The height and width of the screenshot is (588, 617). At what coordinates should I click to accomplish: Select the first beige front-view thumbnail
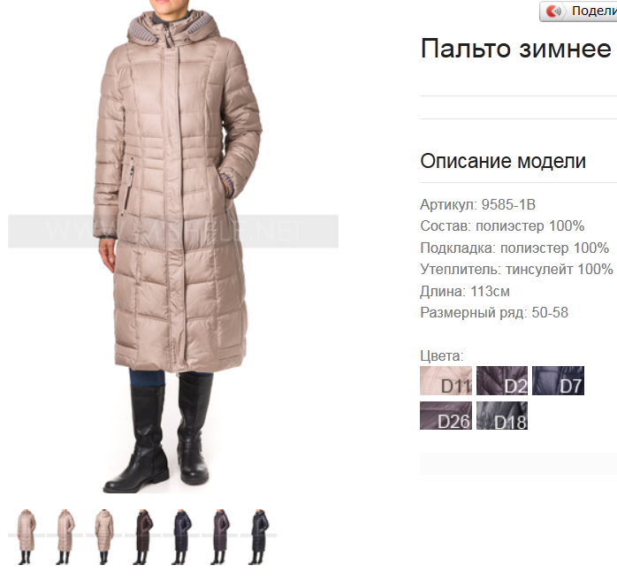26,537
